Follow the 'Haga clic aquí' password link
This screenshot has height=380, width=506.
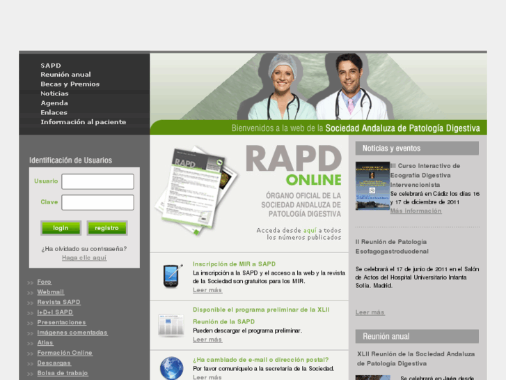coord(84,258)
